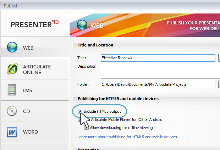The image size is (220, 150).
Task: Click the button beside the Title field
Action: pyautogui.click(x=219, y=58)
